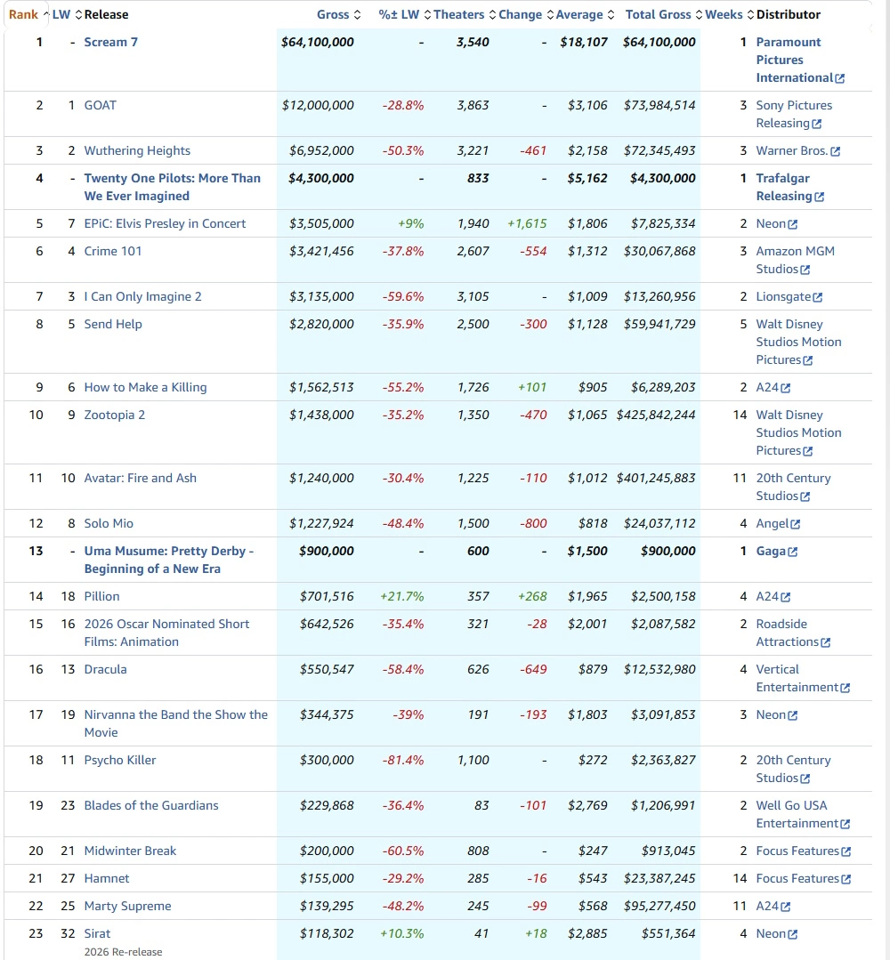Sort by Change column header

tap(526, 15)
